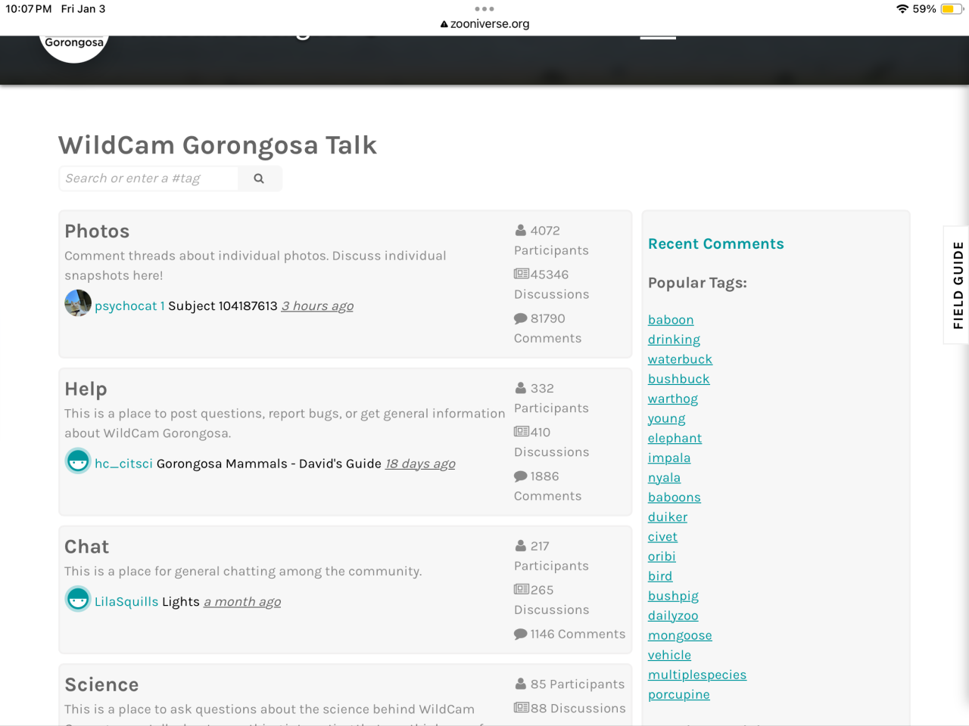Select the 'vehicle' popular tag
The width and height of the screenshot is (969, 726).
coord(669,655)
